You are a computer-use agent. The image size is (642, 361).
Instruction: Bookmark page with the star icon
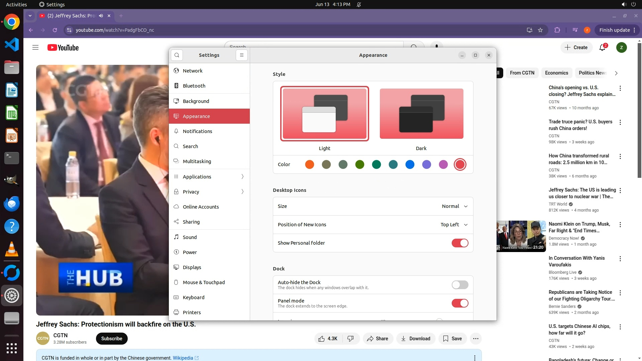coord(540,30)
